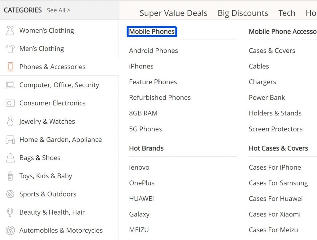Click the sofa icon for Home & Garden
317x240 pixels.
[x=10, y=140]
